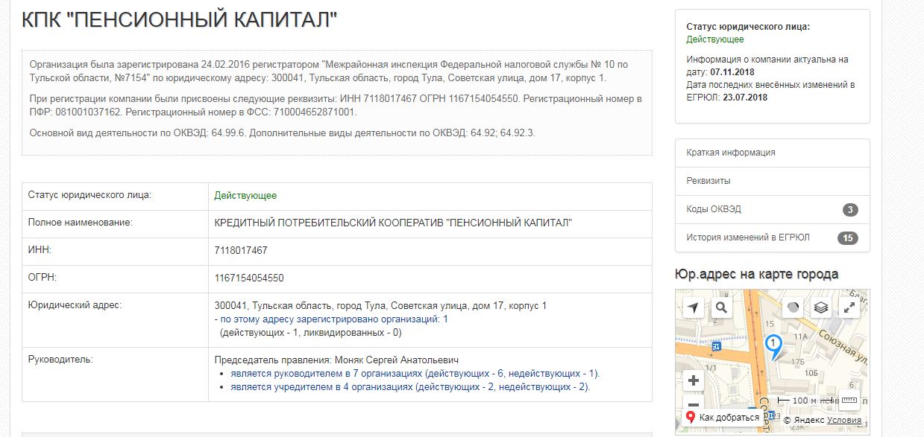Open the map search magnifier
Viewport: 924px width, 437px height.
(x=721, y=307)
